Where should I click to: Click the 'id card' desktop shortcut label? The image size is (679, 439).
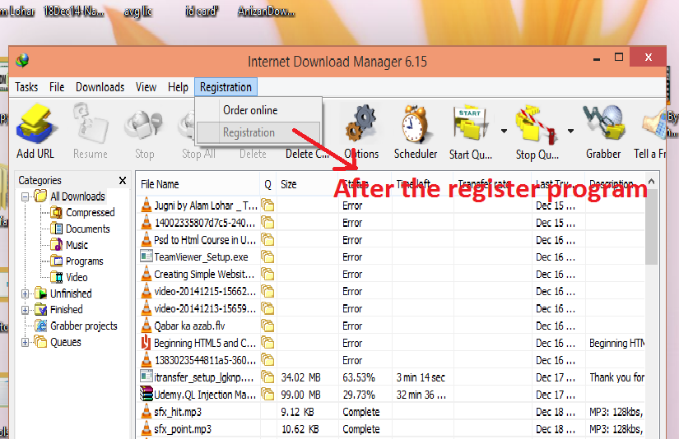202,11
